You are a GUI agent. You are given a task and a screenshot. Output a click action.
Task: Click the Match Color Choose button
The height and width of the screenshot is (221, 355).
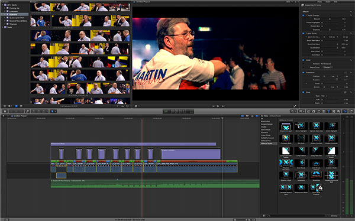[328, 67]
